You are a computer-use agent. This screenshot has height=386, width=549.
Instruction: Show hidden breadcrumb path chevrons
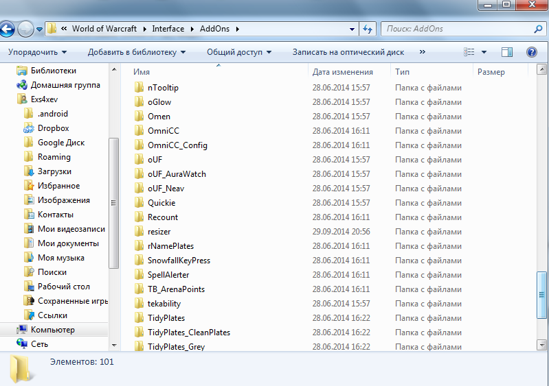pos(64,29)
